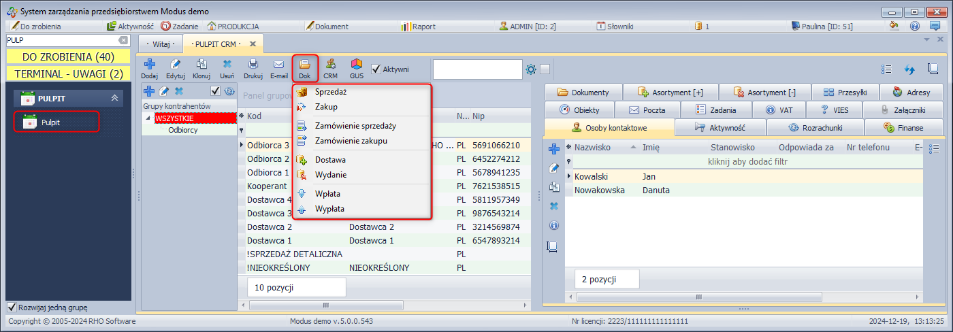Click the 'DO ZROBIENIA (40)' button
Viewport: 953px width, 332px height.
tap(68, 56)
